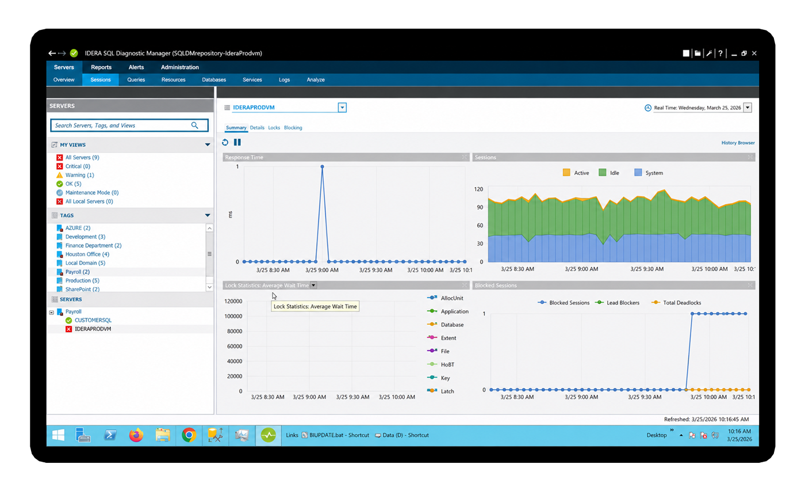
Task: Open the folder icon in the title bar
Action: (x=697, y=53)
